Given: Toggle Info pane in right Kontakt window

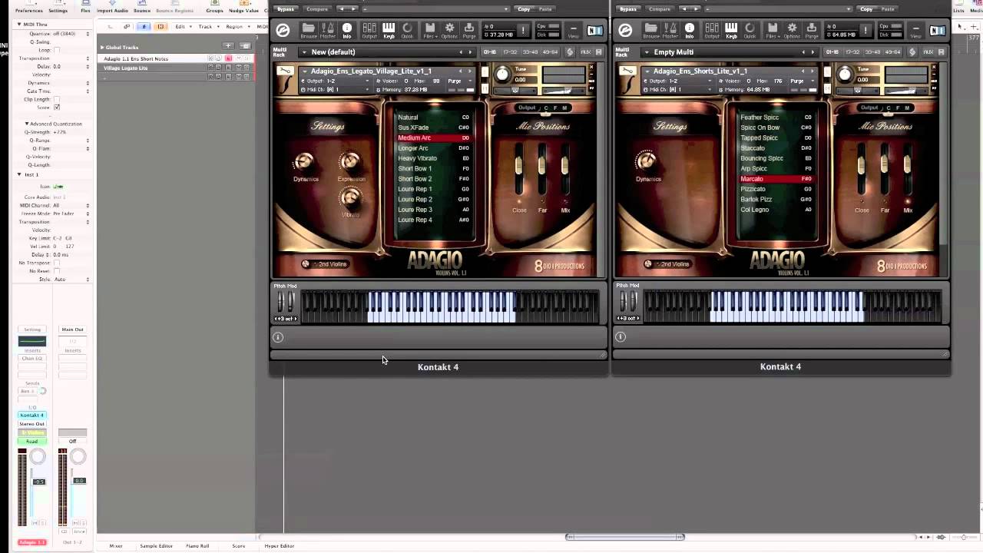Looking at the screenshot, I should 690,30.
